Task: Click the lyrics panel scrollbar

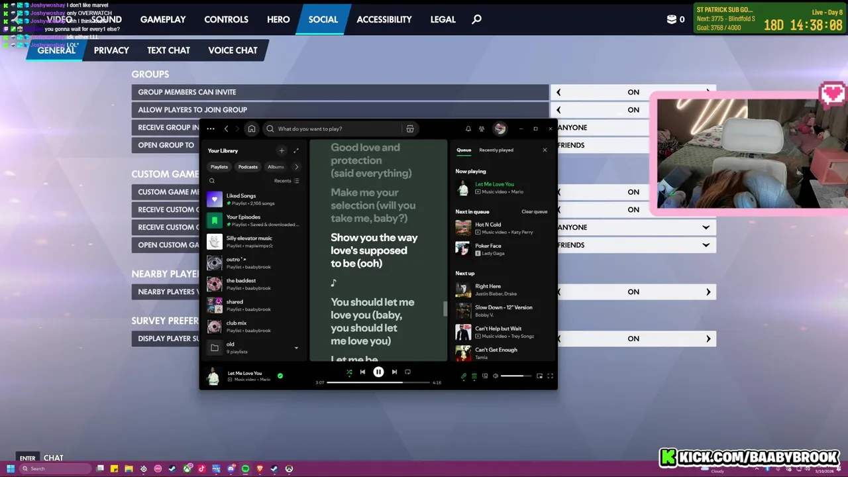Action: point(445,309)
